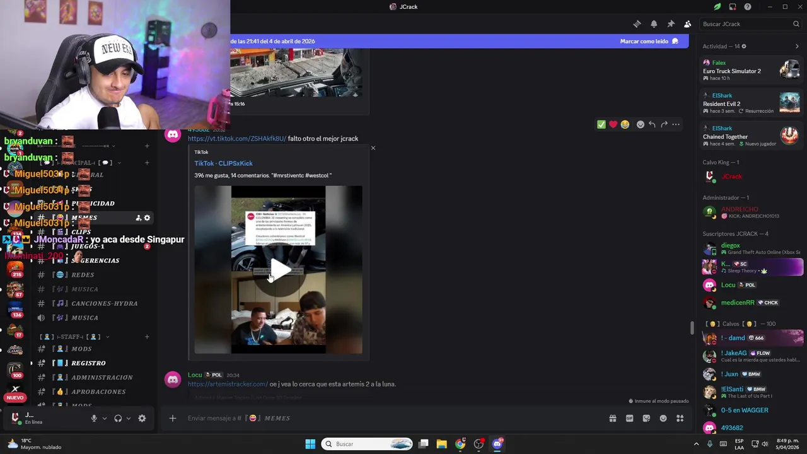Add the red heart reaction
807x454 pixels.
613,124
